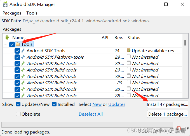
Task: Click the package list vertical scrollbar thumb
Action: click(x=185, y=42)
